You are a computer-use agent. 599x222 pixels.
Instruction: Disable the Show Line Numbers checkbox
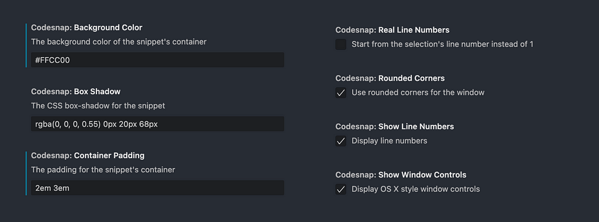(x=341, y=141)
